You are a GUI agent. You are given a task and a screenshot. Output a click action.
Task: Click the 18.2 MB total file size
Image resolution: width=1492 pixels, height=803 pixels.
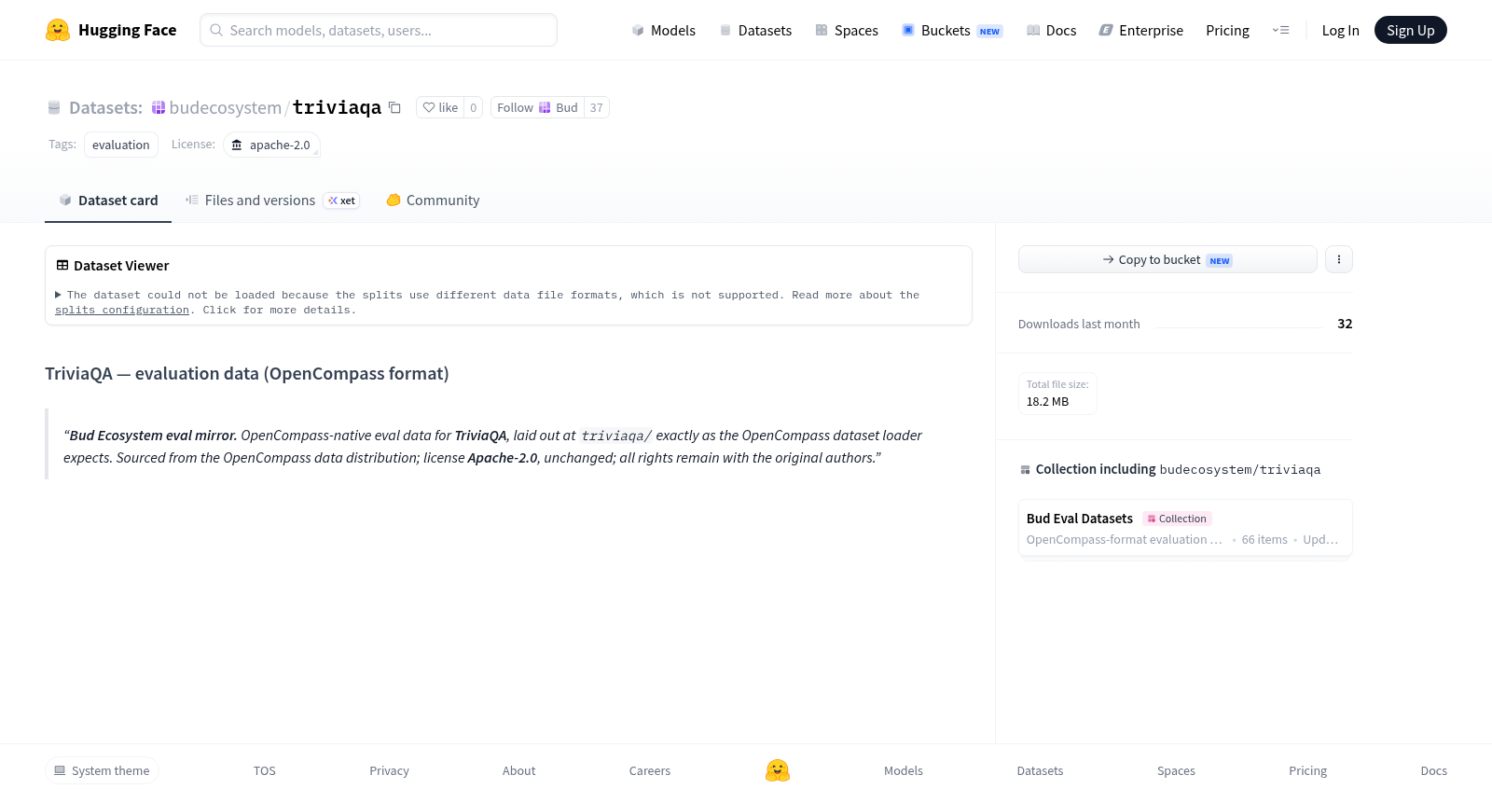[1048, 402]
